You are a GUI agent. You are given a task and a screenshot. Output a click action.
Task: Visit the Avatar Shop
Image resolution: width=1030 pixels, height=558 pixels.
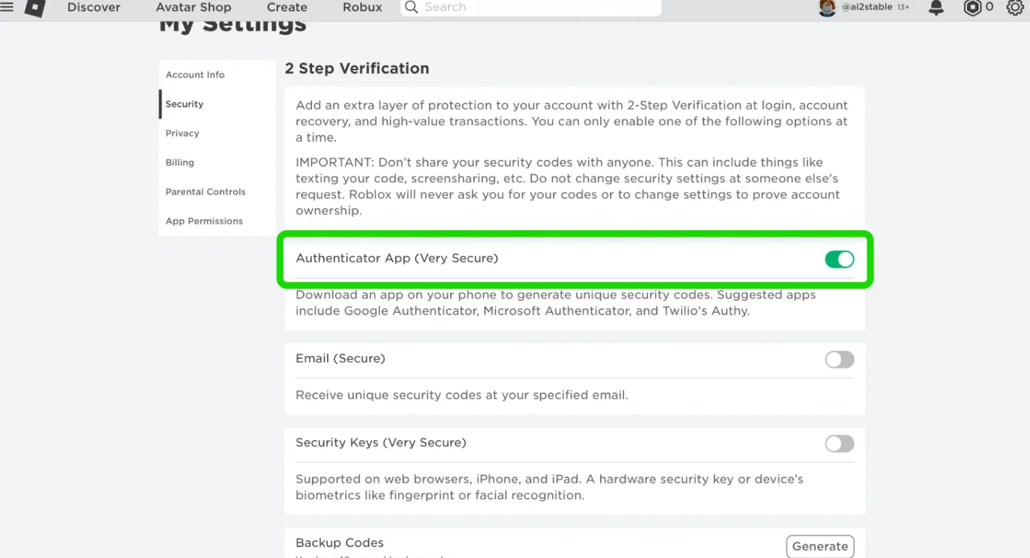[x=193, y=7]
